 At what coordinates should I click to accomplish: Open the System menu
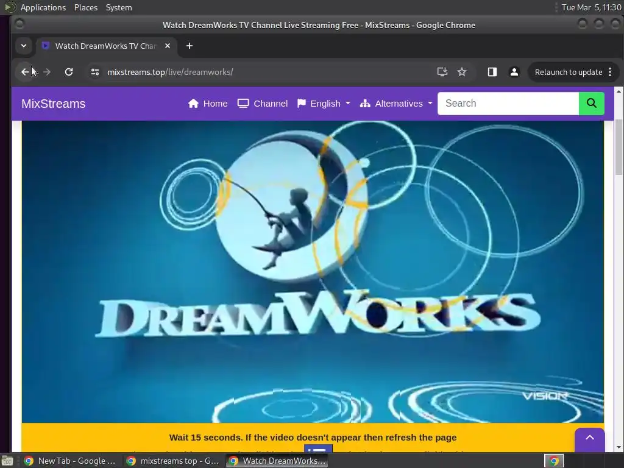coord(119,7)
